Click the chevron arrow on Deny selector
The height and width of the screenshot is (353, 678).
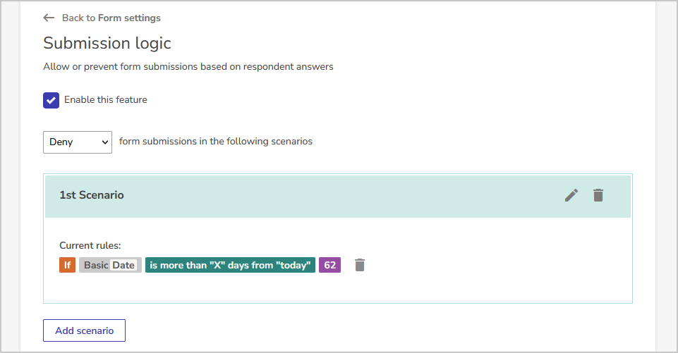click(x=104, y=142)
